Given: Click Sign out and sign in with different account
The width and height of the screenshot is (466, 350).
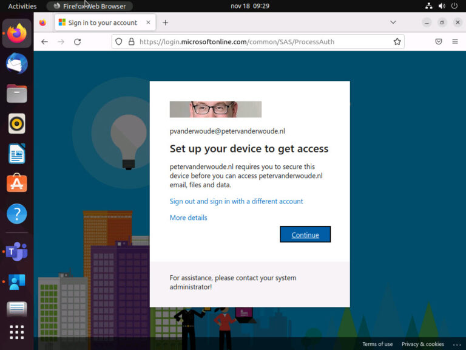Looking at the screenshot, I should pos(236,201).
